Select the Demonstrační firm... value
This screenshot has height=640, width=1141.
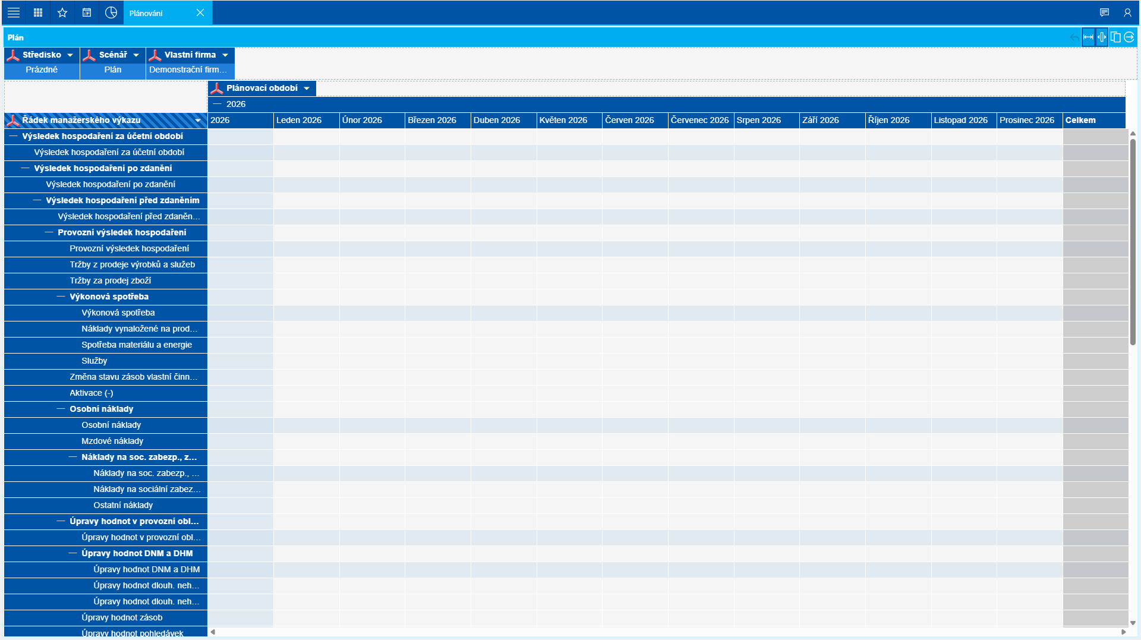click(190, 70)
